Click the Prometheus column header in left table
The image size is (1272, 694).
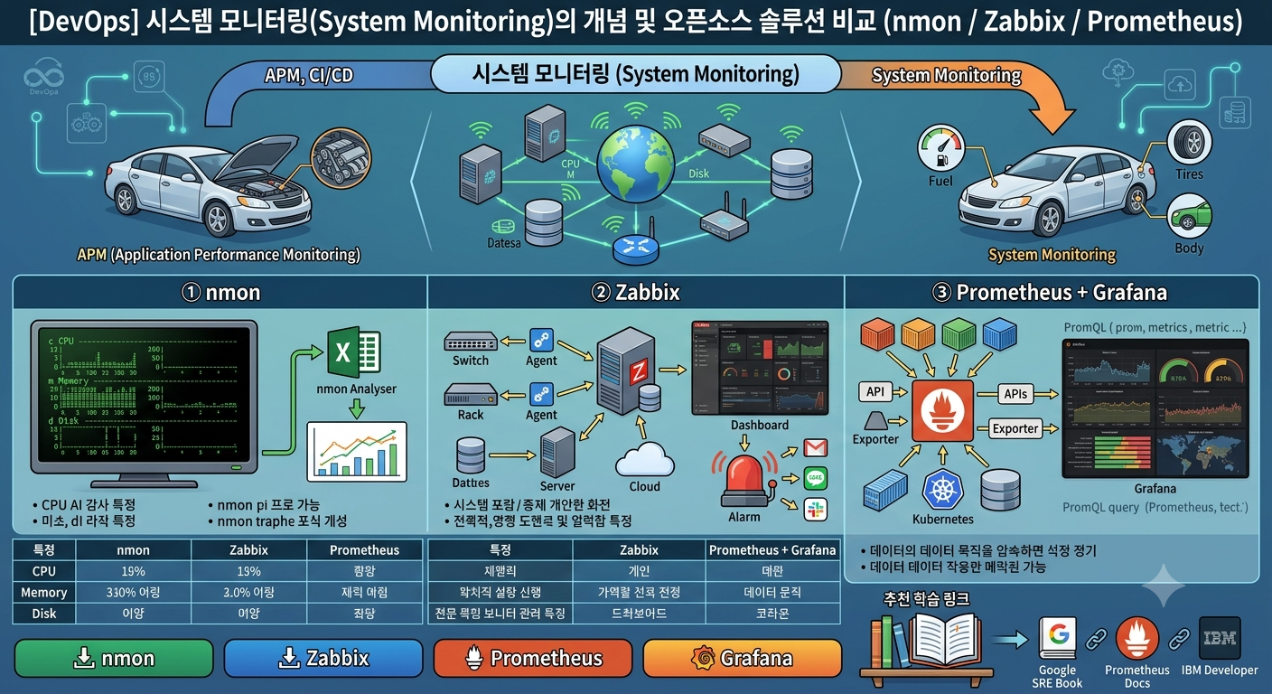(364, 549)
